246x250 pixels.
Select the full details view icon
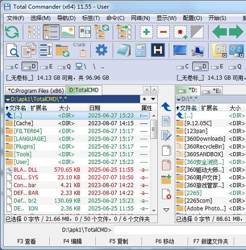tap(51, 32)
